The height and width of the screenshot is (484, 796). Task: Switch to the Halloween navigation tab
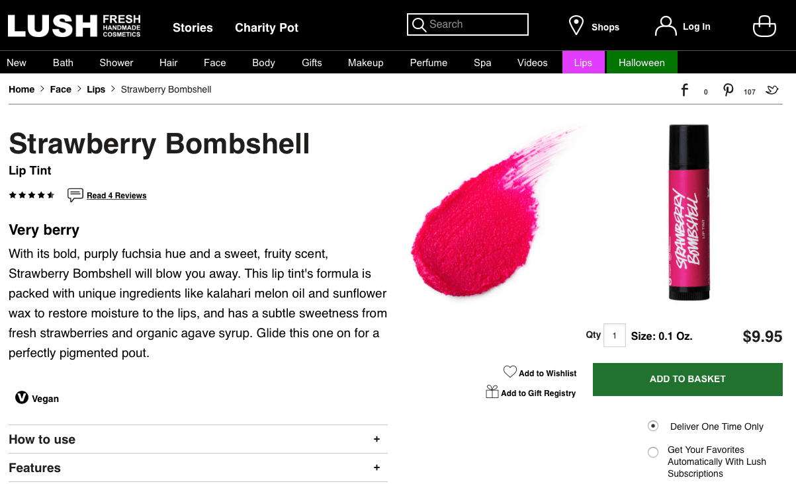coord(641,62)
